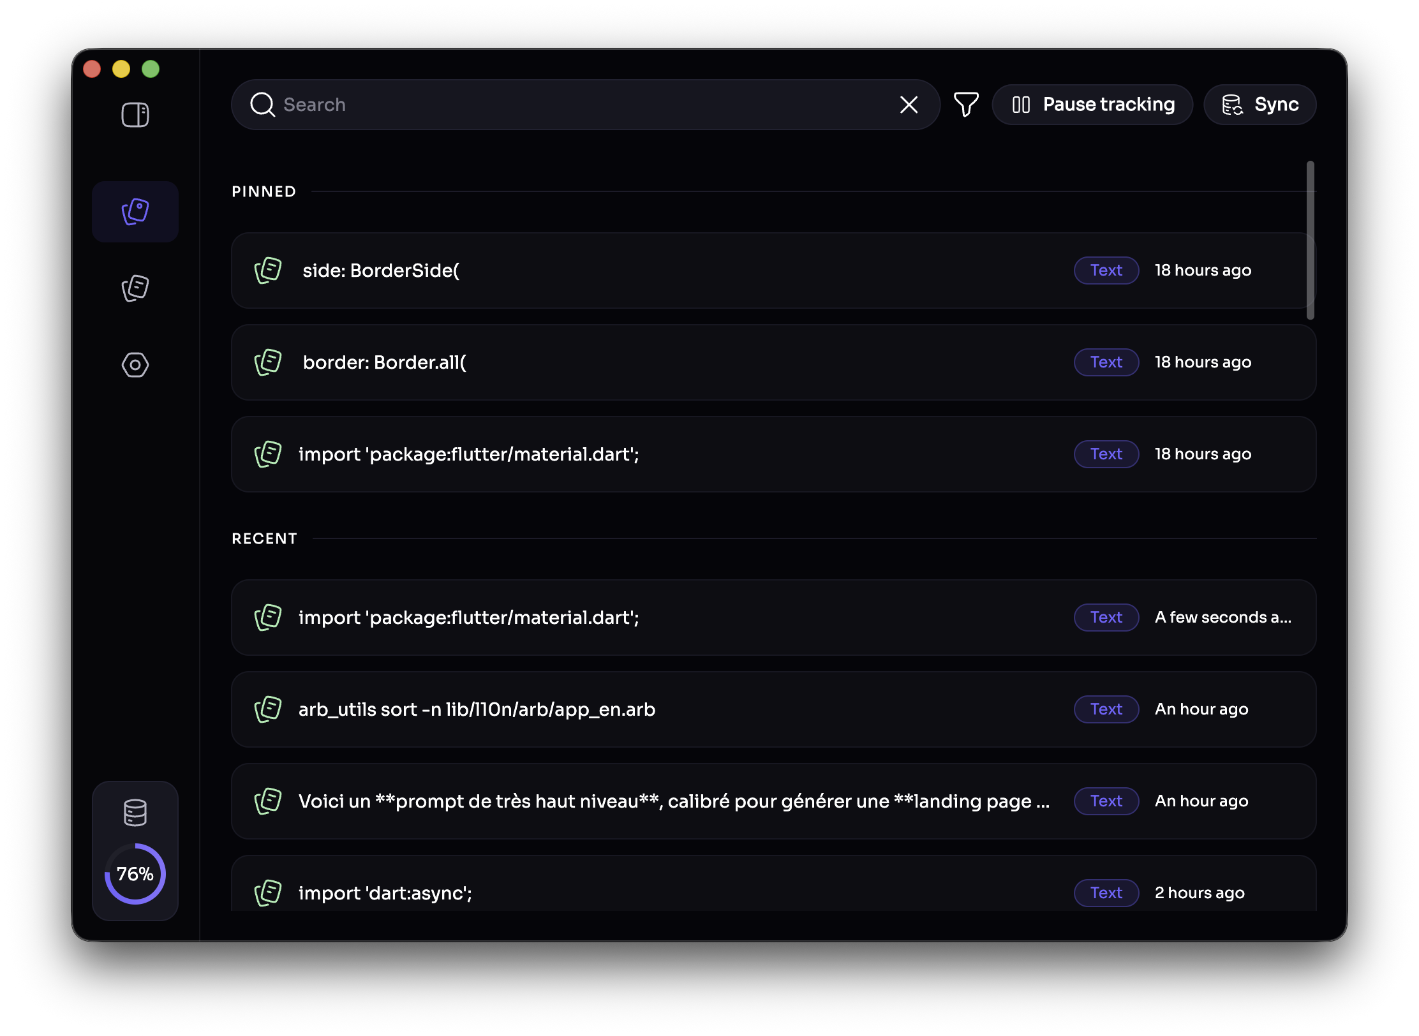This screenshot has height=1036, width=1419.
Task: Clear the search using the X button
Action: pos(909,105)
